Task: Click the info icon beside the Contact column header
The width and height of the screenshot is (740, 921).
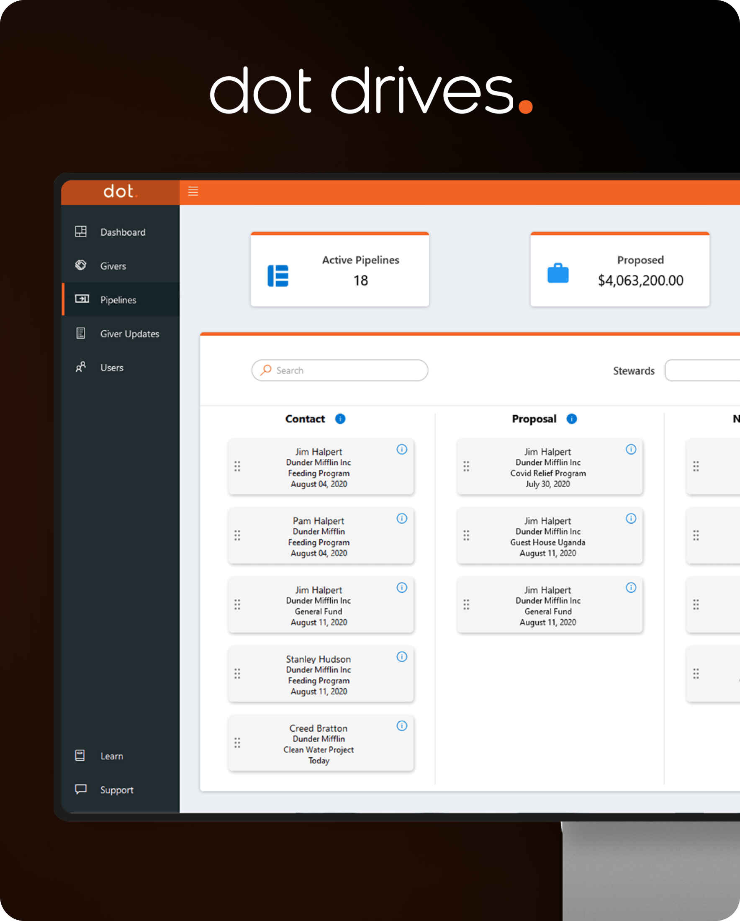Action: point(340,419)
